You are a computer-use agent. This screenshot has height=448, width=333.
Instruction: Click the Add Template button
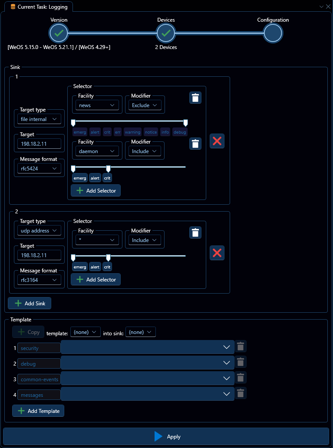38,411
